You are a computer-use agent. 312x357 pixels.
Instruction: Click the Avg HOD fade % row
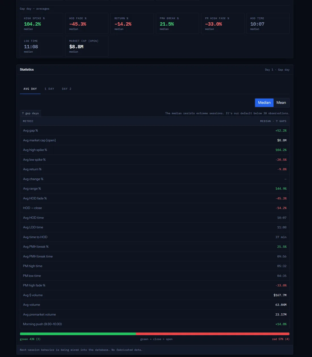[155, 198]
